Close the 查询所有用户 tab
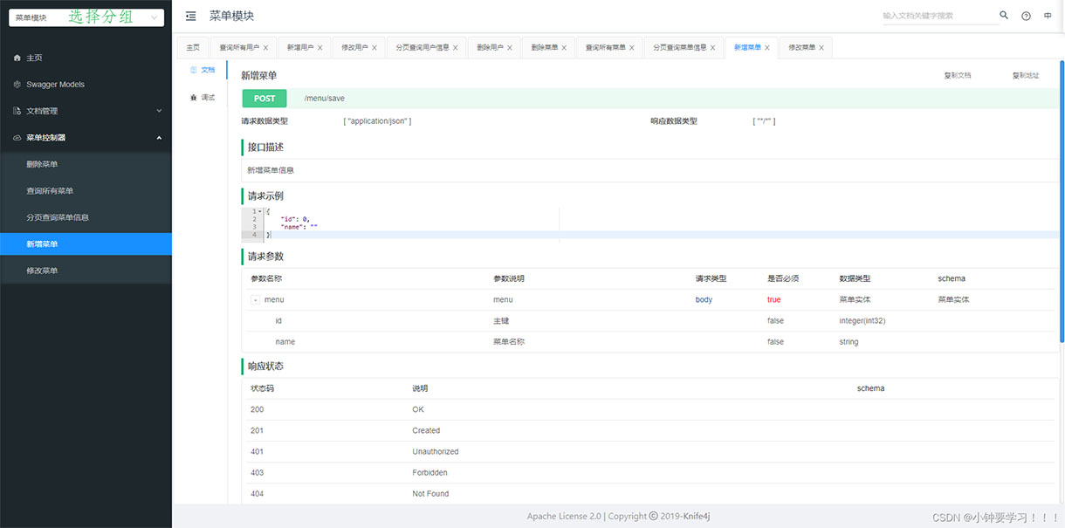Screen dimensions: 1065x528 [x=265, y=48]
